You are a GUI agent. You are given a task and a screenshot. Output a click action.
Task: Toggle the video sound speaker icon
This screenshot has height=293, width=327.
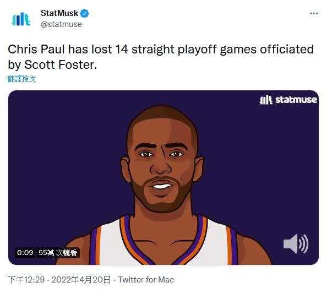296,244
